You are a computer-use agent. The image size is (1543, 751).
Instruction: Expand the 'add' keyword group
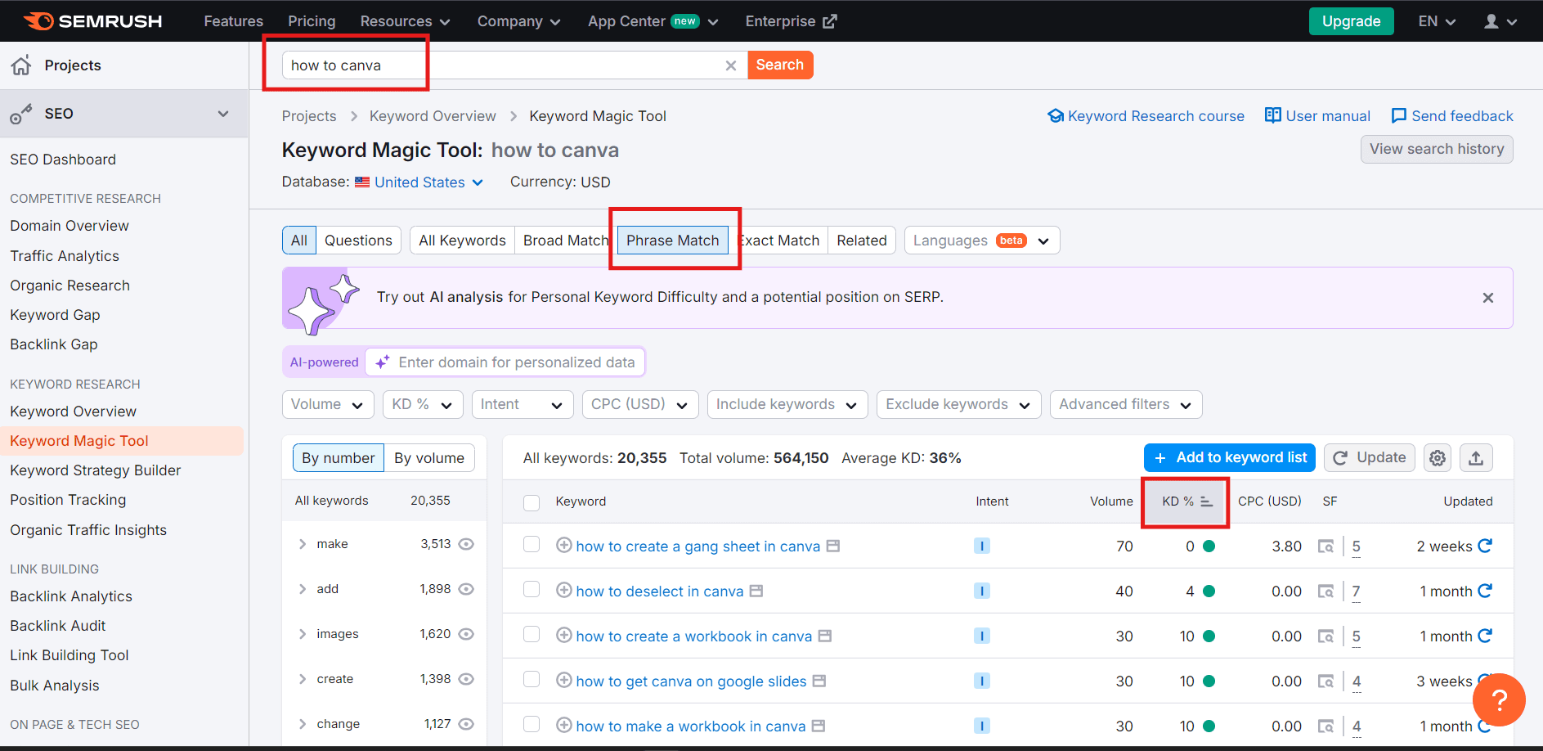pos(303,589)
